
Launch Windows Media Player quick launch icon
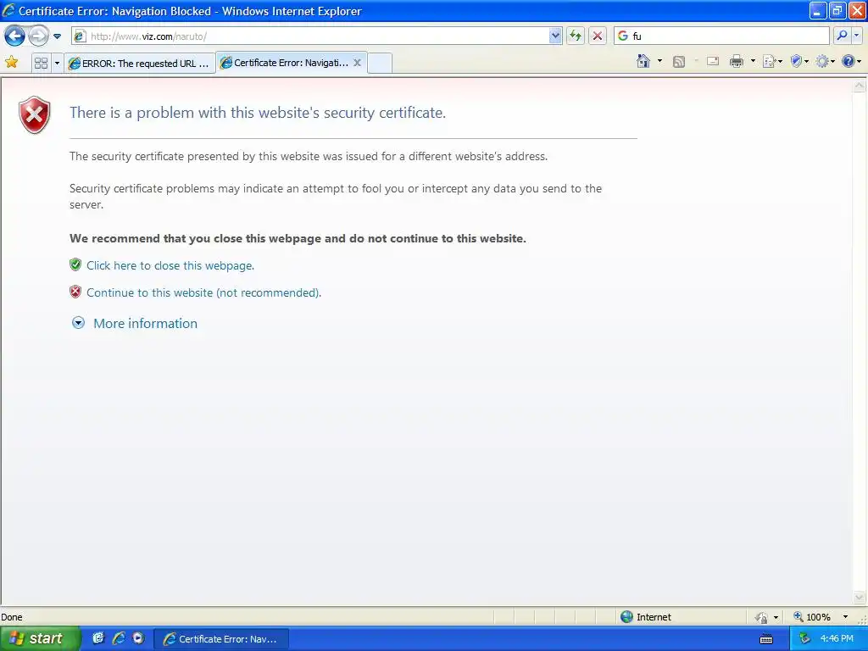point(138,638)
